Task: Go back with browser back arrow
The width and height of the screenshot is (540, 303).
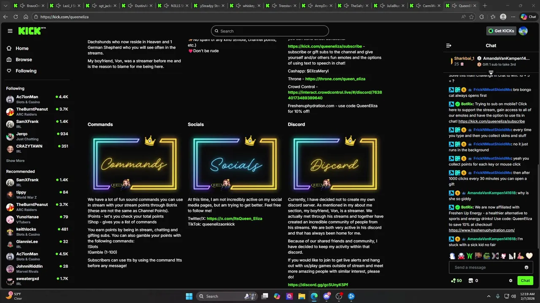Action: [x=5, y=17]
